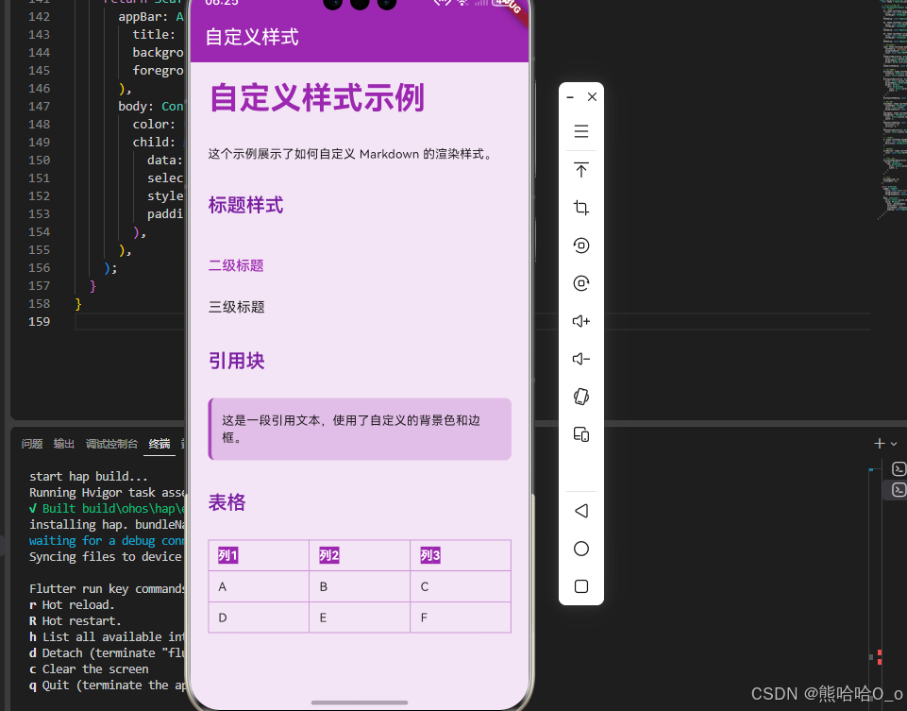This screenshot has width=907, height=711.
Task: Click the shake device icon
Action: [580, 397]
